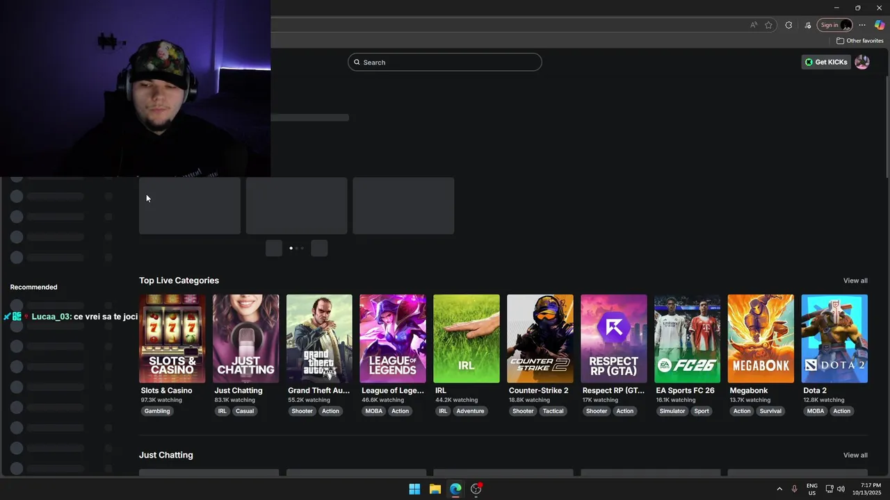Click the Dota 2 title text

click(x=815, y=390)
